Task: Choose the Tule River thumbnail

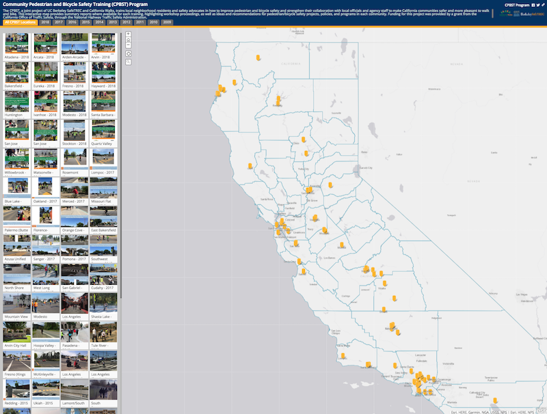Action: [x=104, y=335]
